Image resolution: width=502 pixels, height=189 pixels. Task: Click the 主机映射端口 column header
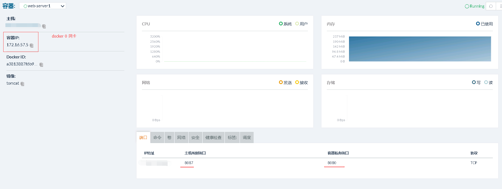click(195, 153)
